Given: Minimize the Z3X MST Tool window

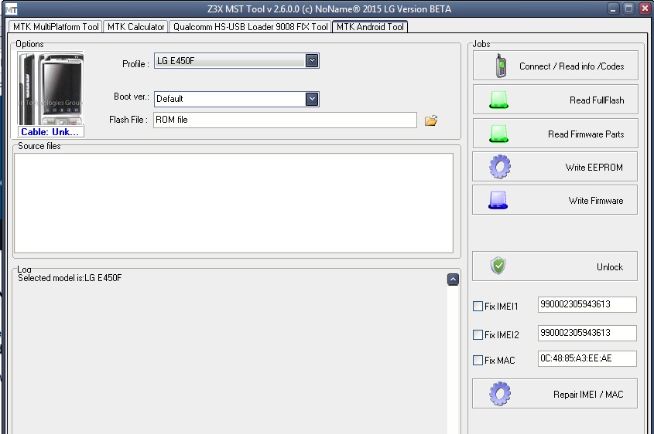Looking at the screenshot, I should (x=613, y=8).
